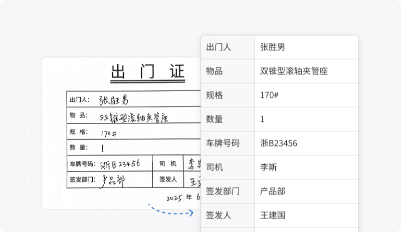Select the 出门人 label in results table
This screenshot has height=232, width=401.
(x=219, y=47)
